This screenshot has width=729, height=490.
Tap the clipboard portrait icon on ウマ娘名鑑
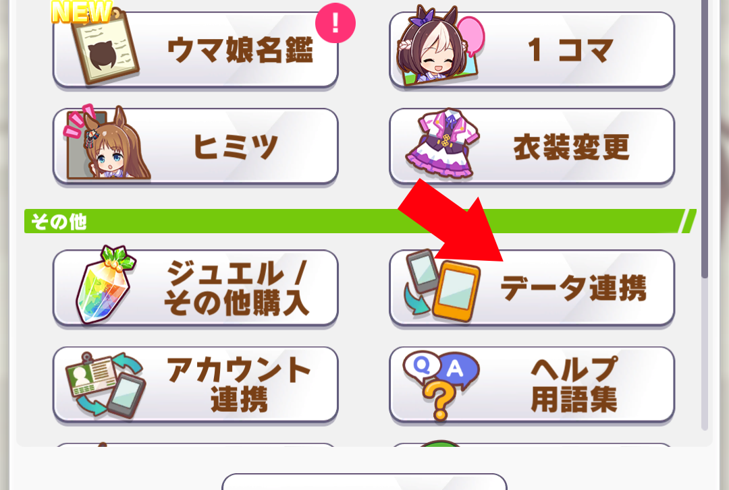[x=105, y=47]
